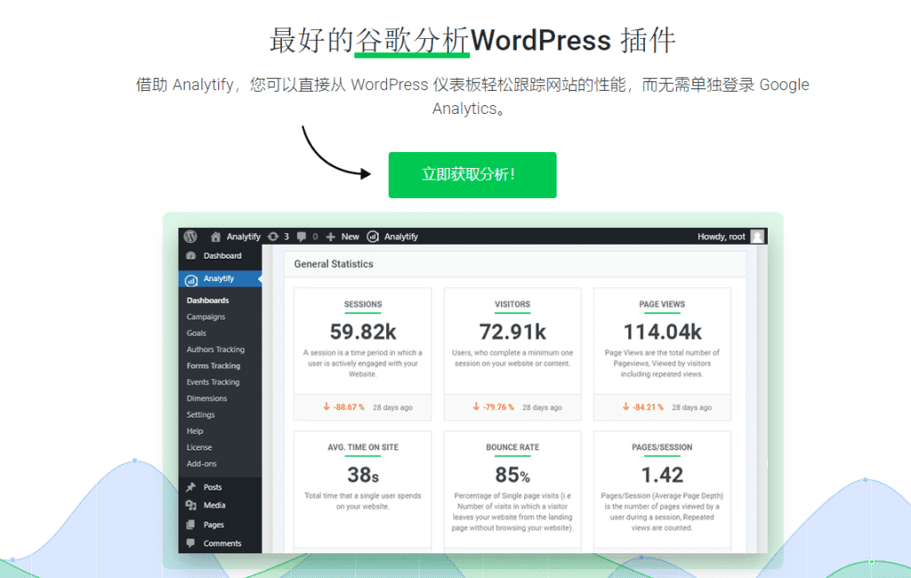911x578 pixels.
Task: Go to Dimensions in the sidebar
Action: tap(206, 397)
